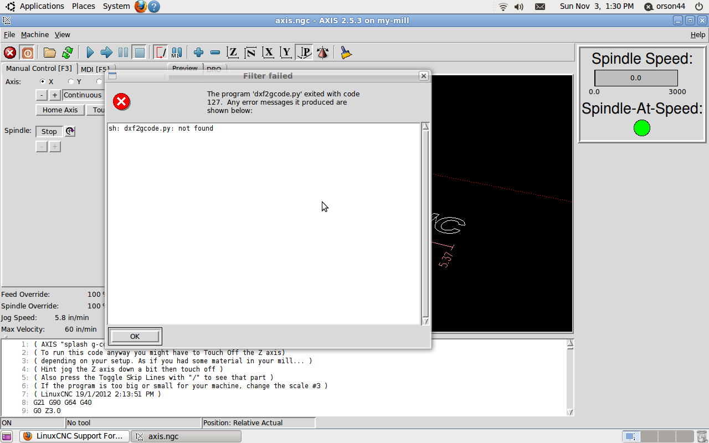The width and height of the screenshot is (709, 443).
Task: Click the error message scrollbar in dialog
Action: pyautogui.click(x=425, y=224)
